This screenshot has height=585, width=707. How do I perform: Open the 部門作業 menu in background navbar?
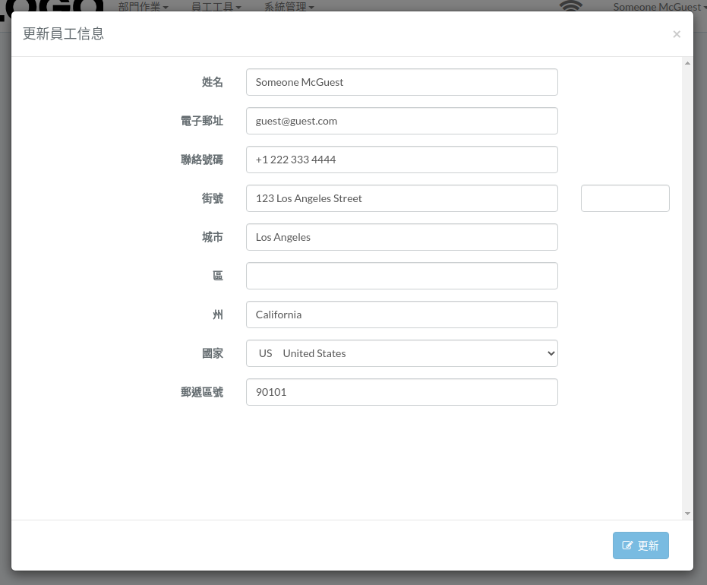coord(143,7)
